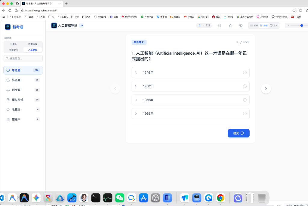This screenshot has height=206, width=308.
Task: Bookmark page with address bar star
Action: click(294, 11)
